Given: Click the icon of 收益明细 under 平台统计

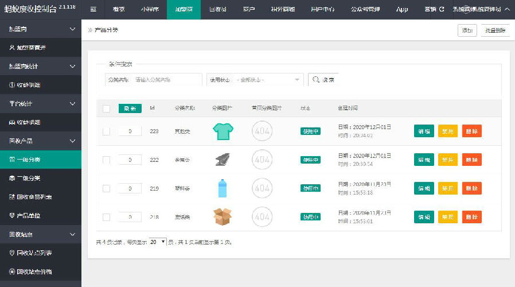Looking at the screenshot, I should tap(12, 122).
